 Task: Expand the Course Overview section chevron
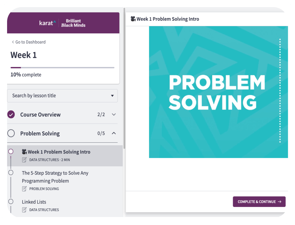click(x=114, y=115)
